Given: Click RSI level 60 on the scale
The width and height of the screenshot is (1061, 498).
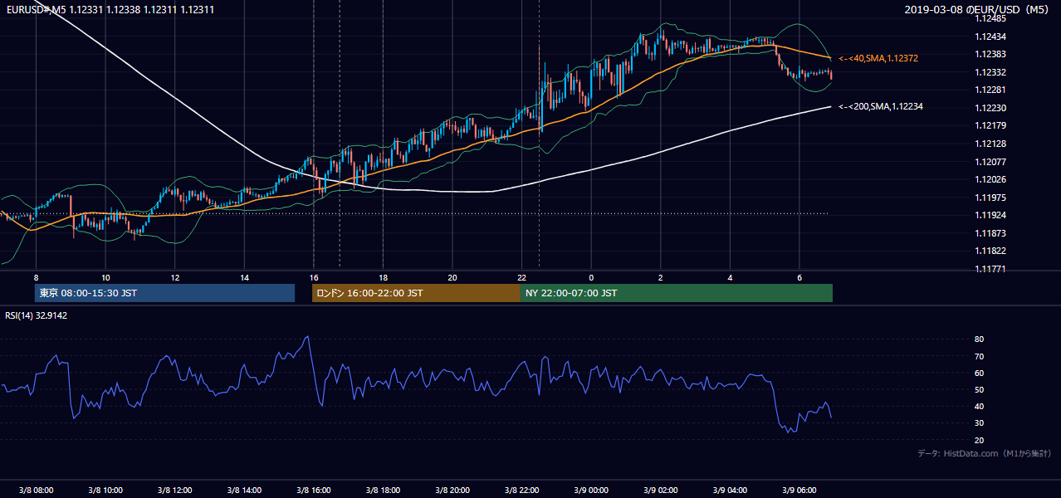Looking at the screenshot, I should click(x=980, y=373).
